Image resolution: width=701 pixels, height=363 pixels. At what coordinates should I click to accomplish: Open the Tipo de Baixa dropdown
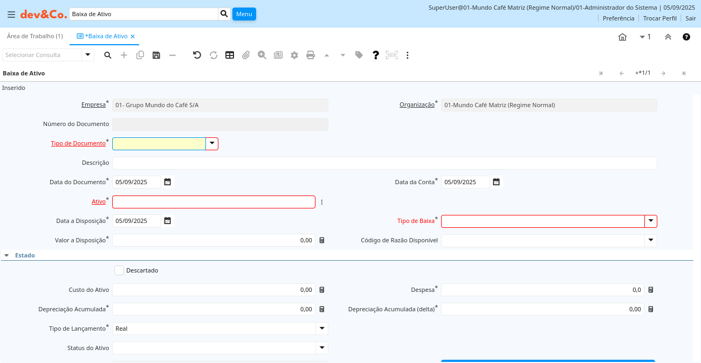[x=651, y=221]
